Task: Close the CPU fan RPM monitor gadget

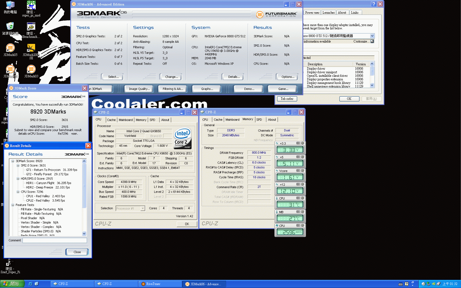Action: click(302, 225)
